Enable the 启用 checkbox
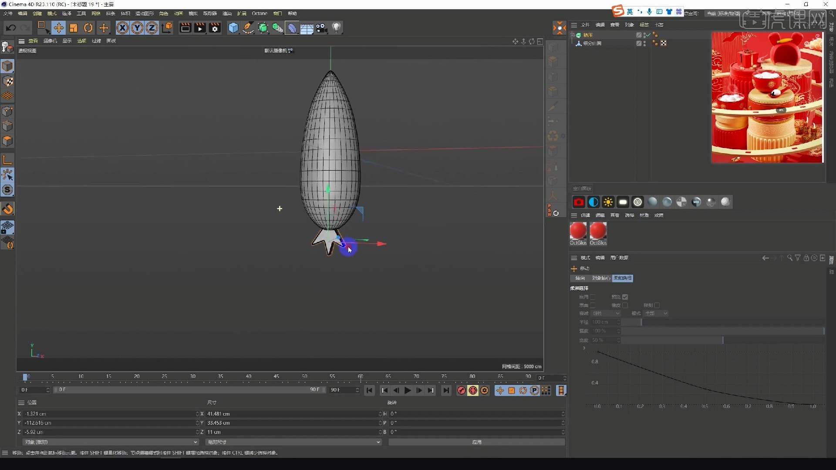The image size is (836, 470). [x=592, y=297]
